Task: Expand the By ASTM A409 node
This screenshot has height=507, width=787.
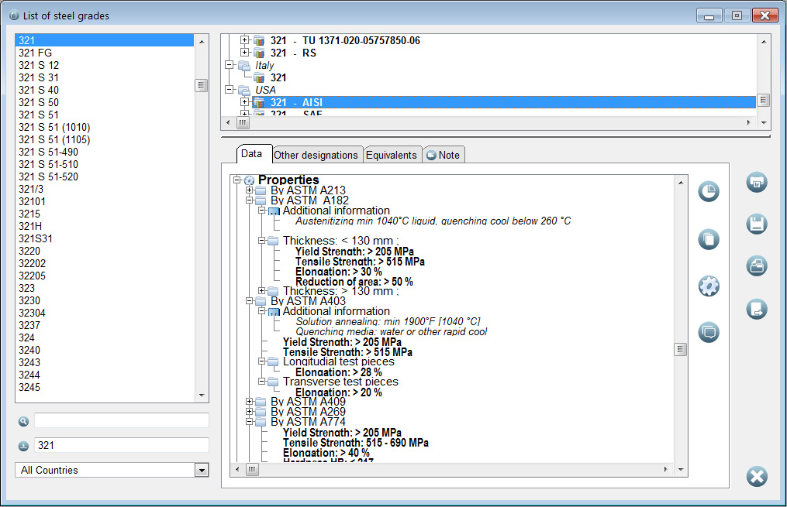Action: [250, 401]
